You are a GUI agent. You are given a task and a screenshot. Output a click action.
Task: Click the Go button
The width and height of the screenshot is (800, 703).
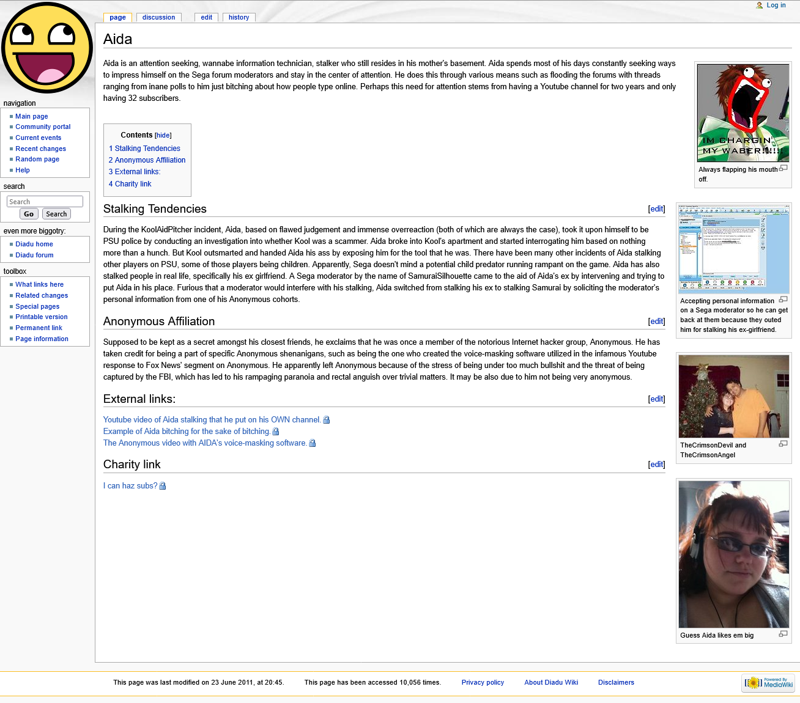29,214
